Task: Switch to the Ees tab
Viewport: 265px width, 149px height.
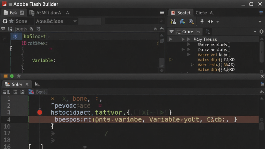Action: click(x=14, y=13)
